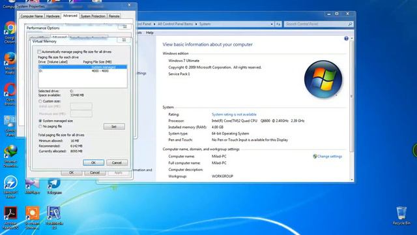Select drive C: System managed row

click(83, 67)
